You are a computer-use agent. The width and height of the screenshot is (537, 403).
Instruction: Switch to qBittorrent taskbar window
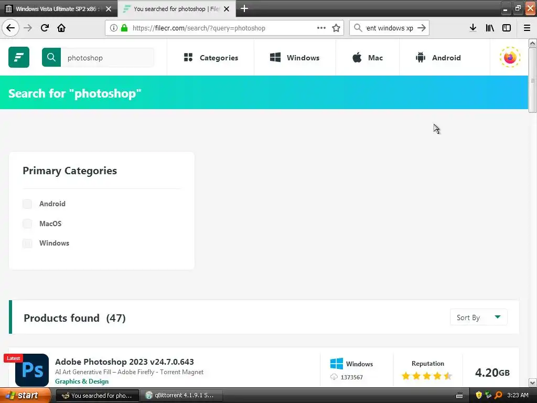180,396
